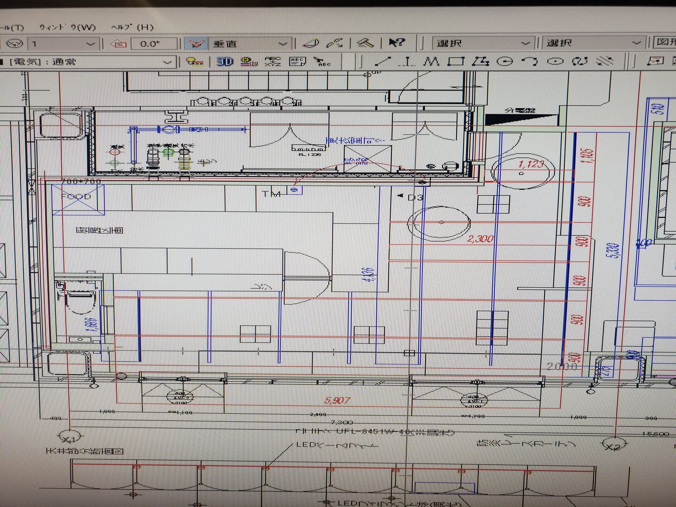
Task: Click the window icon at right toolbar end
Action: pos(655,61)
